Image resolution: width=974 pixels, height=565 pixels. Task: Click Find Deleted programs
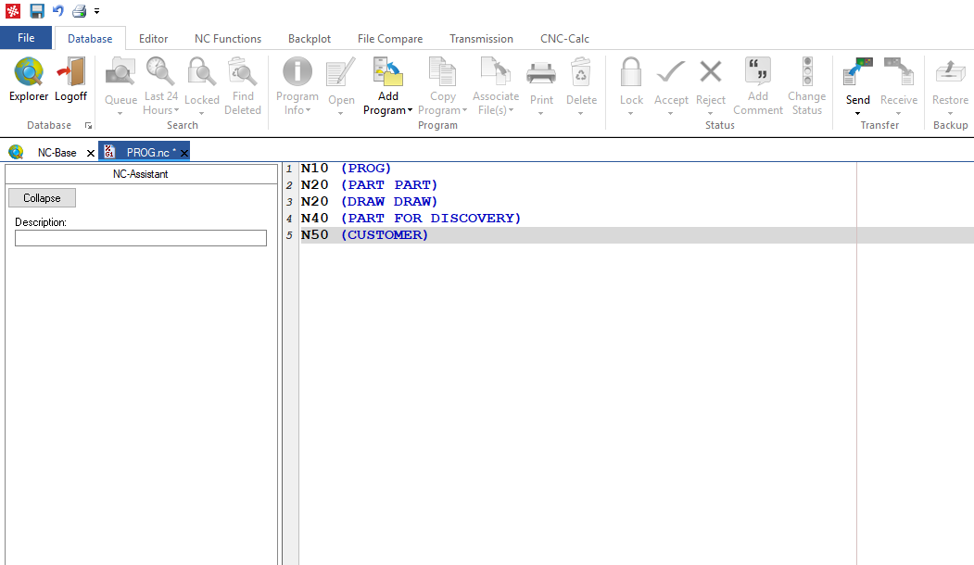click(x=243, y=86)
